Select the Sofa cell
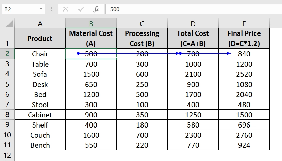282x161 pixels. click(x=40, y=74)
